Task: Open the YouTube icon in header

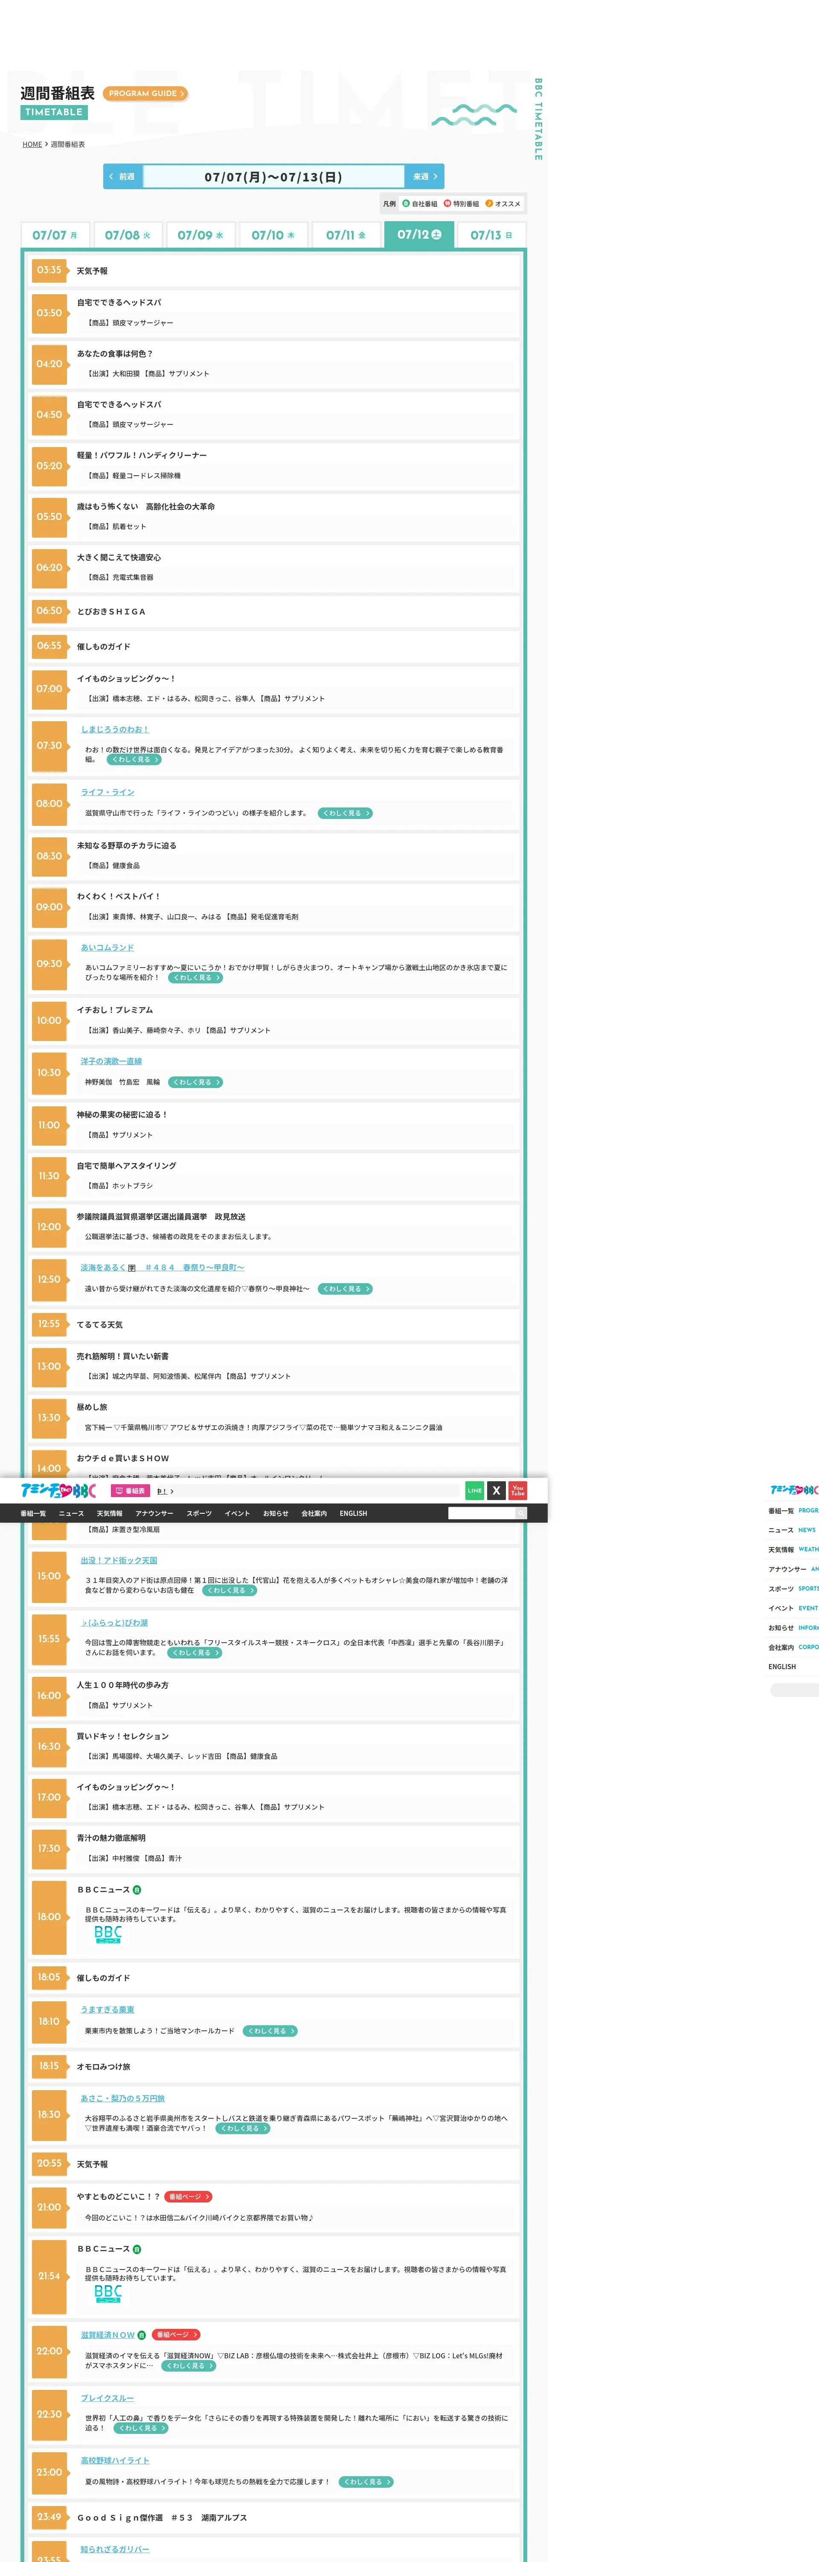Action: coord(518,1490)
